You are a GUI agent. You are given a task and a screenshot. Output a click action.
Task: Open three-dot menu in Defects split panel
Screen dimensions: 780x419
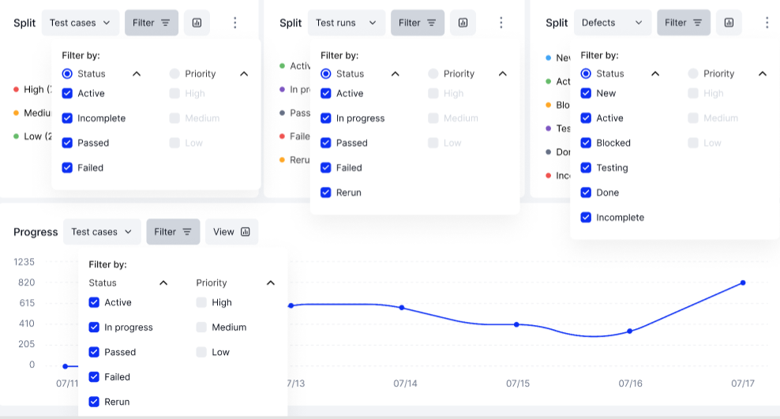[767, 23]
